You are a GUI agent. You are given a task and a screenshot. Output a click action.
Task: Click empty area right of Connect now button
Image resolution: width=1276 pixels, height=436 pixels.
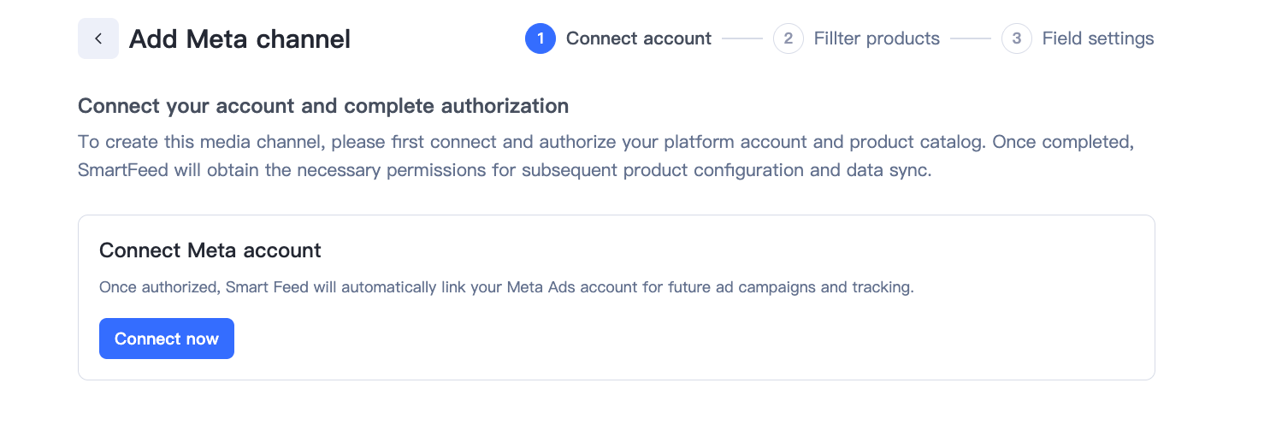point(599,339)
